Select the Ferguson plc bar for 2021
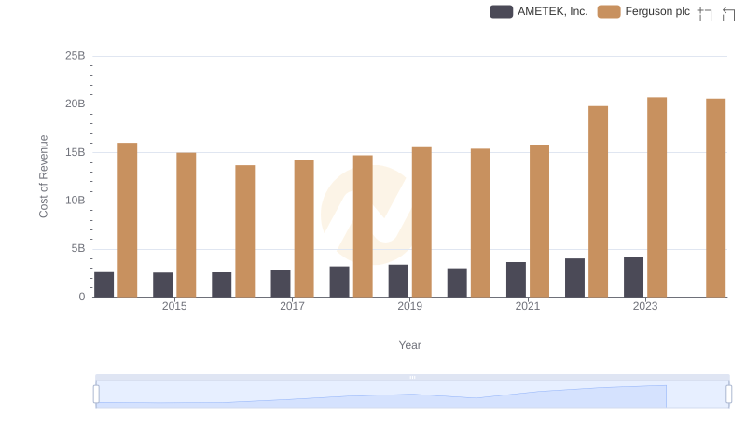The height and width of the screenshot is (430, 746). click(x=540, y=221)
